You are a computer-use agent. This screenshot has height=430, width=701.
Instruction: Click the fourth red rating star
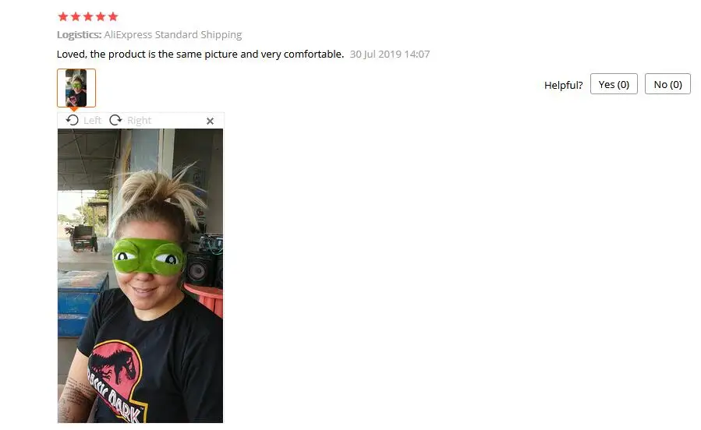(x=101, y=16)
